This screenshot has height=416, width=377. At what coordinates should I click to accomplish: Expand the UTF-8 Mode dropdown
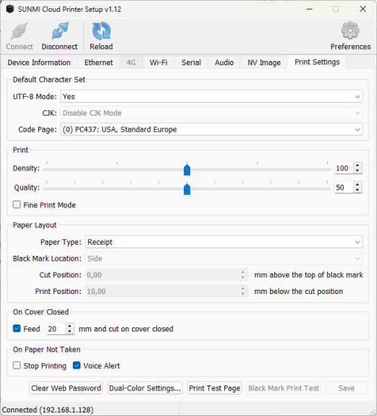point(212,96)
